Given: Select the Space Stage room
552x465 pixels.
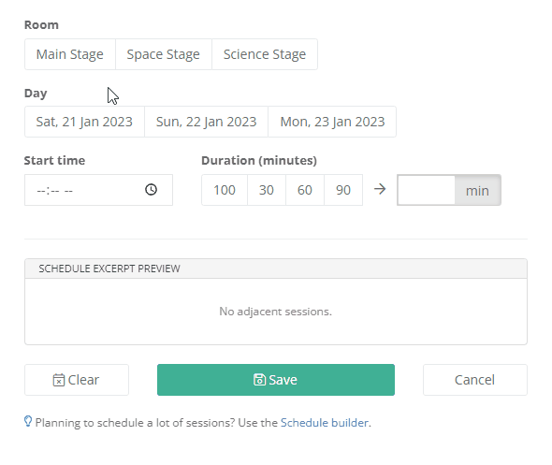Looking at the screenshot, I should pyautogui.click(x=164, y=54).
